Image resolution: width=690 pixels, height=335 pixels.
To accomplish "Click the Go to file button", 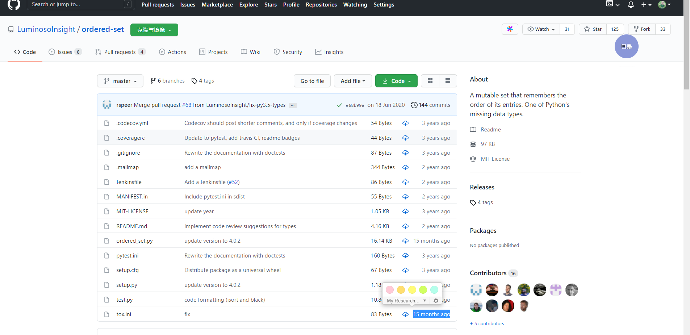I will (x=312, y=81).
